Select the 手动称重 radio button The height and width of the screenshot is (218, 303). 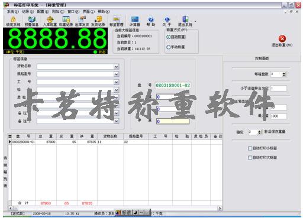(x=169, y=47)
